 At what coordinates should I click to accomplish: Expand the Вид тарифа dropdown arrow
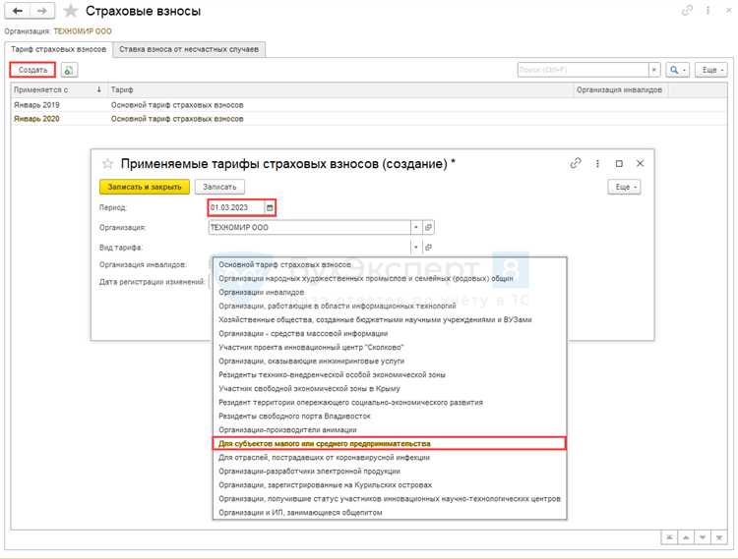click(x=416, y=248)
